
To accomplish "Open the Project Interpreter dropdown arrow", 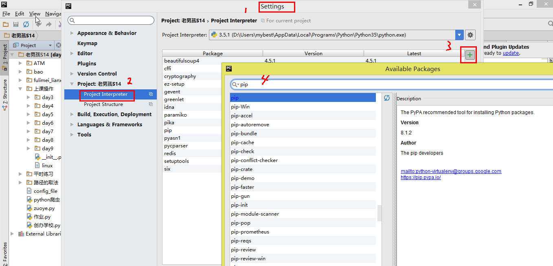I will click(459, 35).
